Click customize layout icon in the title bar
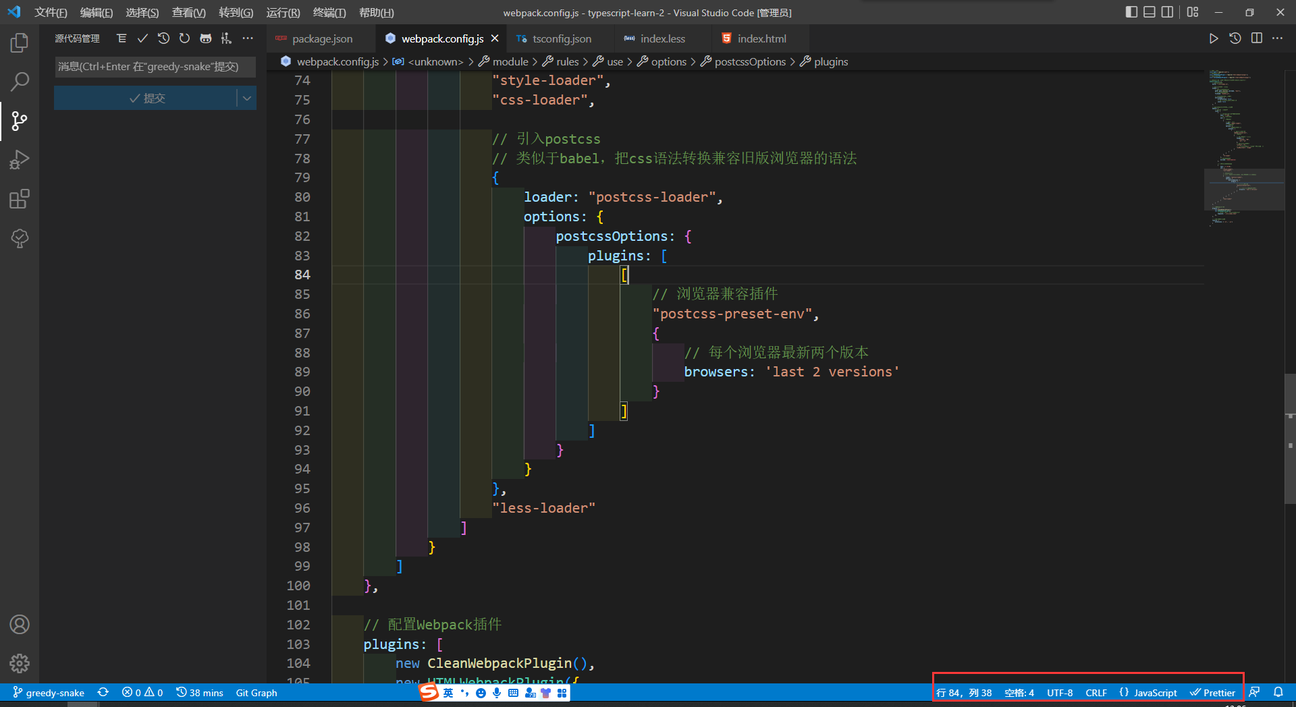This screenshot has height=707, width=1296. (x=1193, y=12)
